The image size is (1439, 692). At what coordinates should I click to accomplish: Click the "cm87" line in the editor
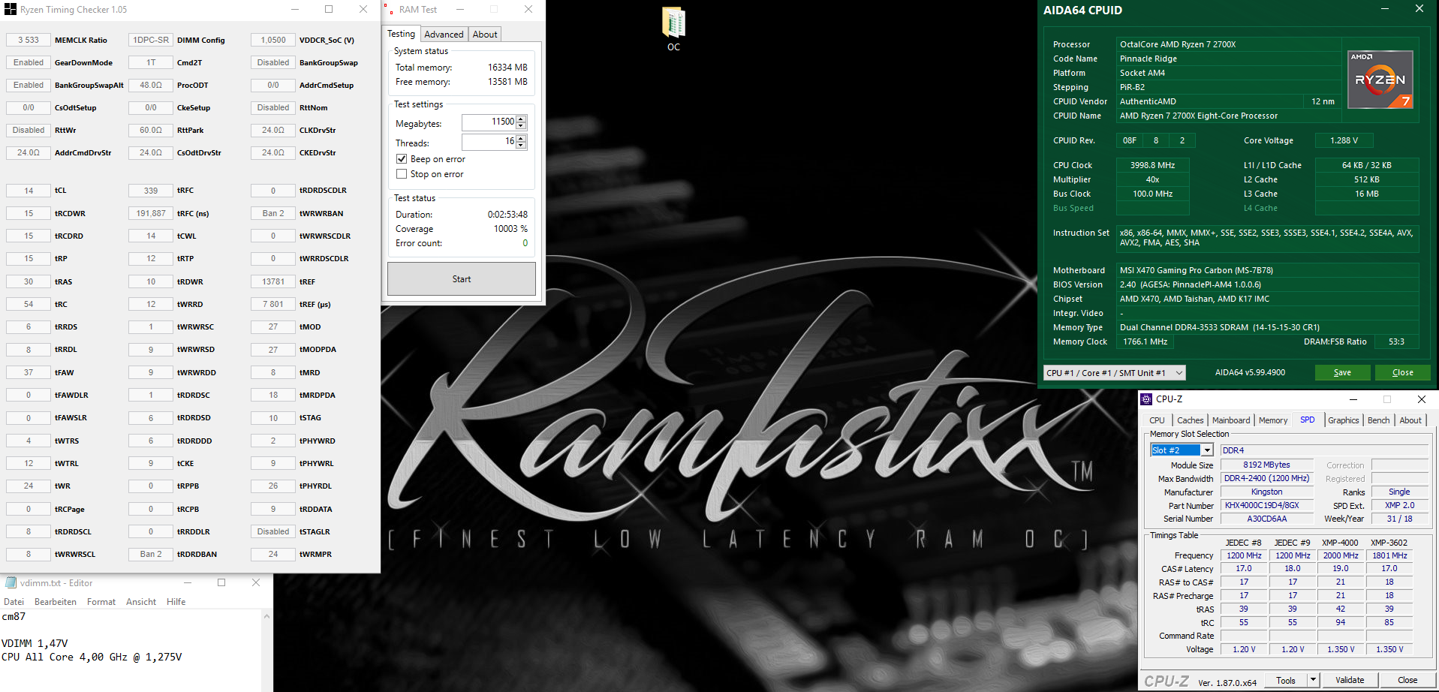pyautogui.click(x=14, y=616)
